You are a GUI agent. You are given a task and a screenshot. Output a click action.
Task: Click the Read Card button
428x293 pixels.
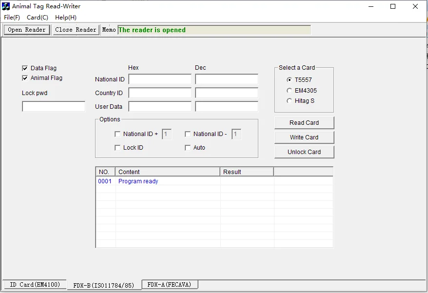[x=304, y=123]
